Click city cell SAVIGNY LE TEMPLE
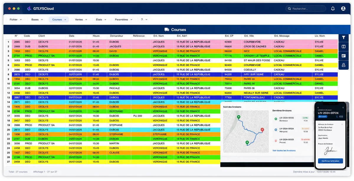Viewport: 354px width, 181px height. (257, 56)
